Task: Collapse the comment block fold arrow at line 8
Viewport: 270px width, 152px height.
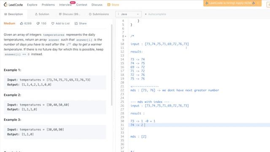Action: tap(126, 36)
